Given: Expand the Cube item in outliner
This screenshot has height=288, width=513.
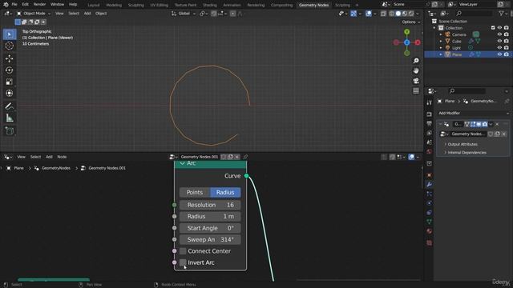Looking at the screenshot, I should pos(441,41).
